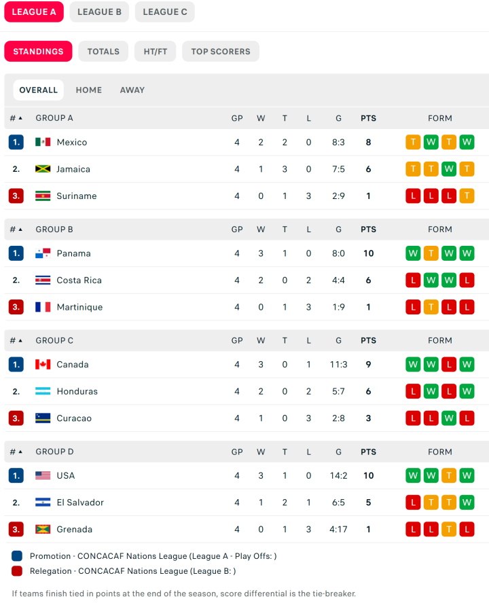Sort Group A by rank arrow
This screenshot has width=489, height=603.
click(x=20, y=118)
